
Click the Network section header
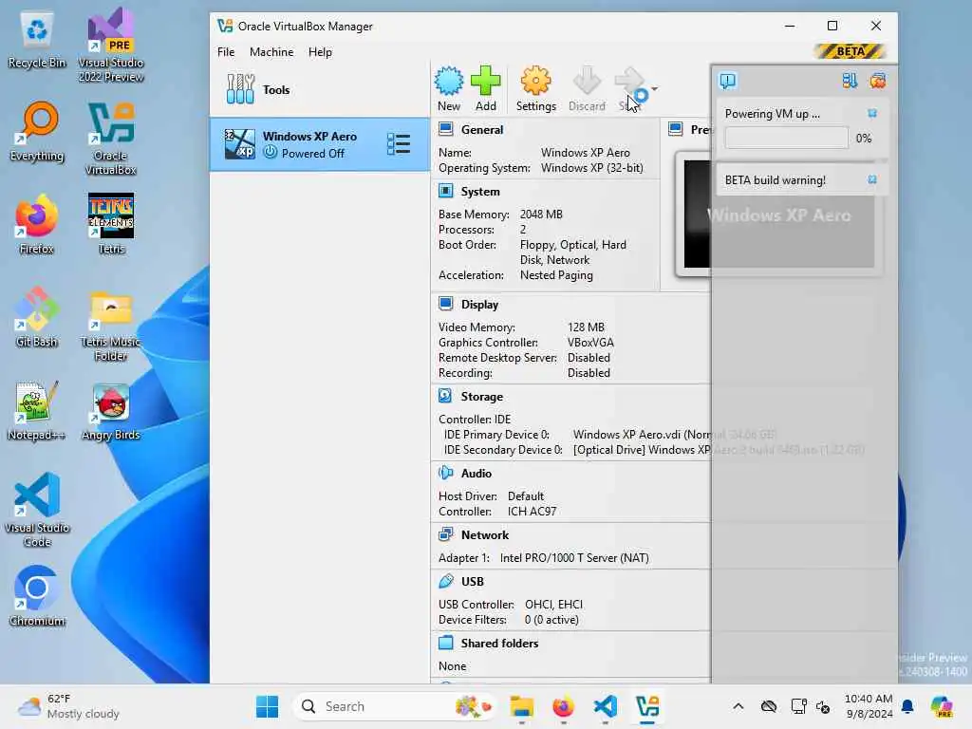click(485, 535)
